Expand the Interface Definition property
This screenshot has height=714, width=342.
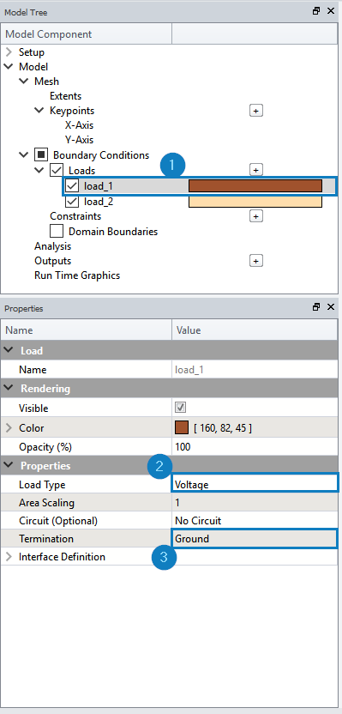[9, 556]
